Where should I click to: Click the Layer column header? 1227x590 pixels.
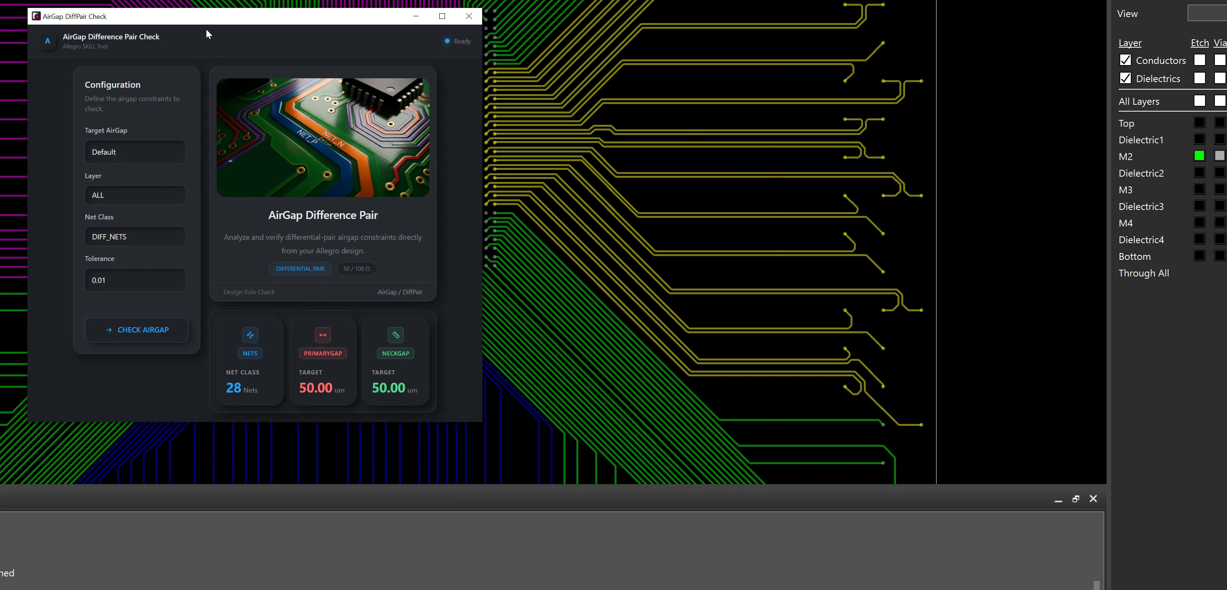click(x=1130, y=43)
